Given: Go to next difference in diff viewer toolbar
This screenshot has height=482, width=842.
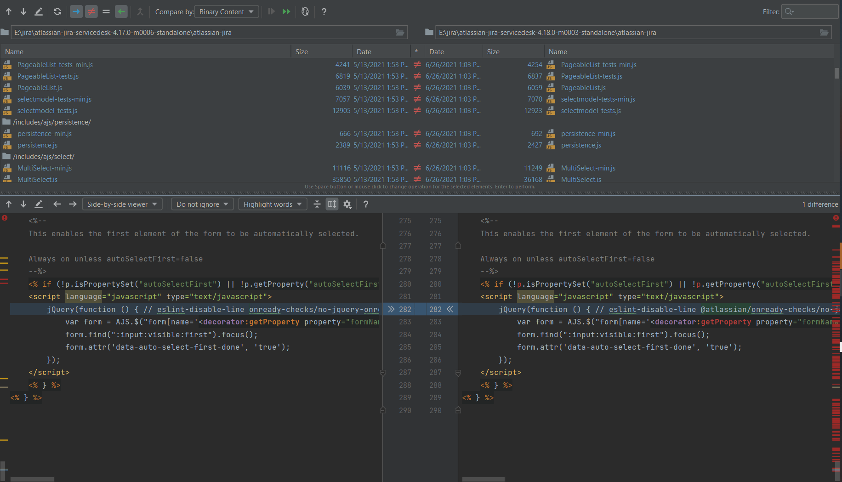Looking at the screenshot, I should [x=23, y=204].
